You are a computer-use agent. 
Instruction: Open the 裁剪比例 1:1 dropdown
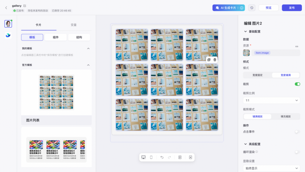click(272, 100)
